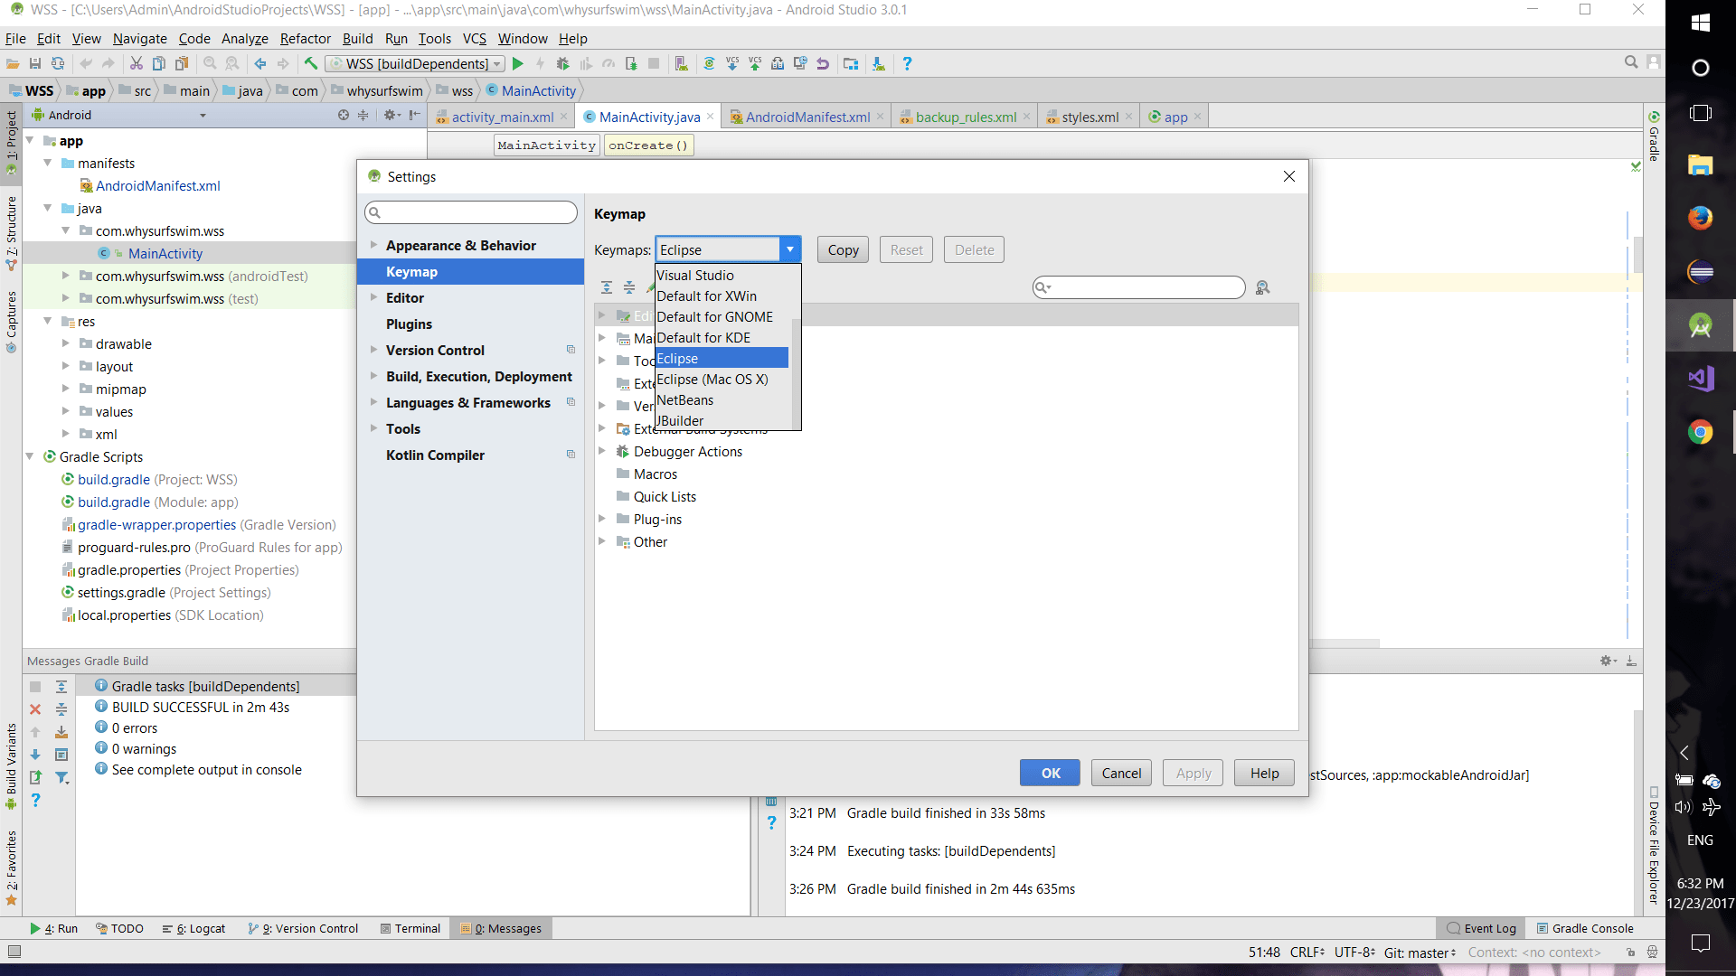Expand the Appearance & Behavior section
Screen dimensions: 1736x976
[374, 245]
